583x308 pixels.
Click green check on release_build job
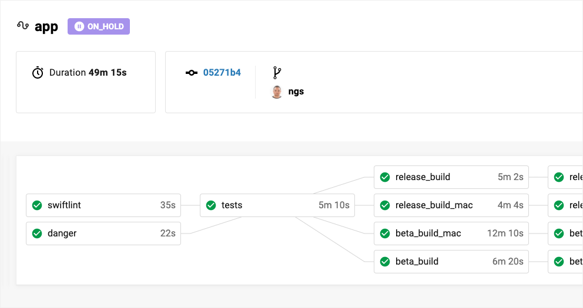[x=385, y=177]
